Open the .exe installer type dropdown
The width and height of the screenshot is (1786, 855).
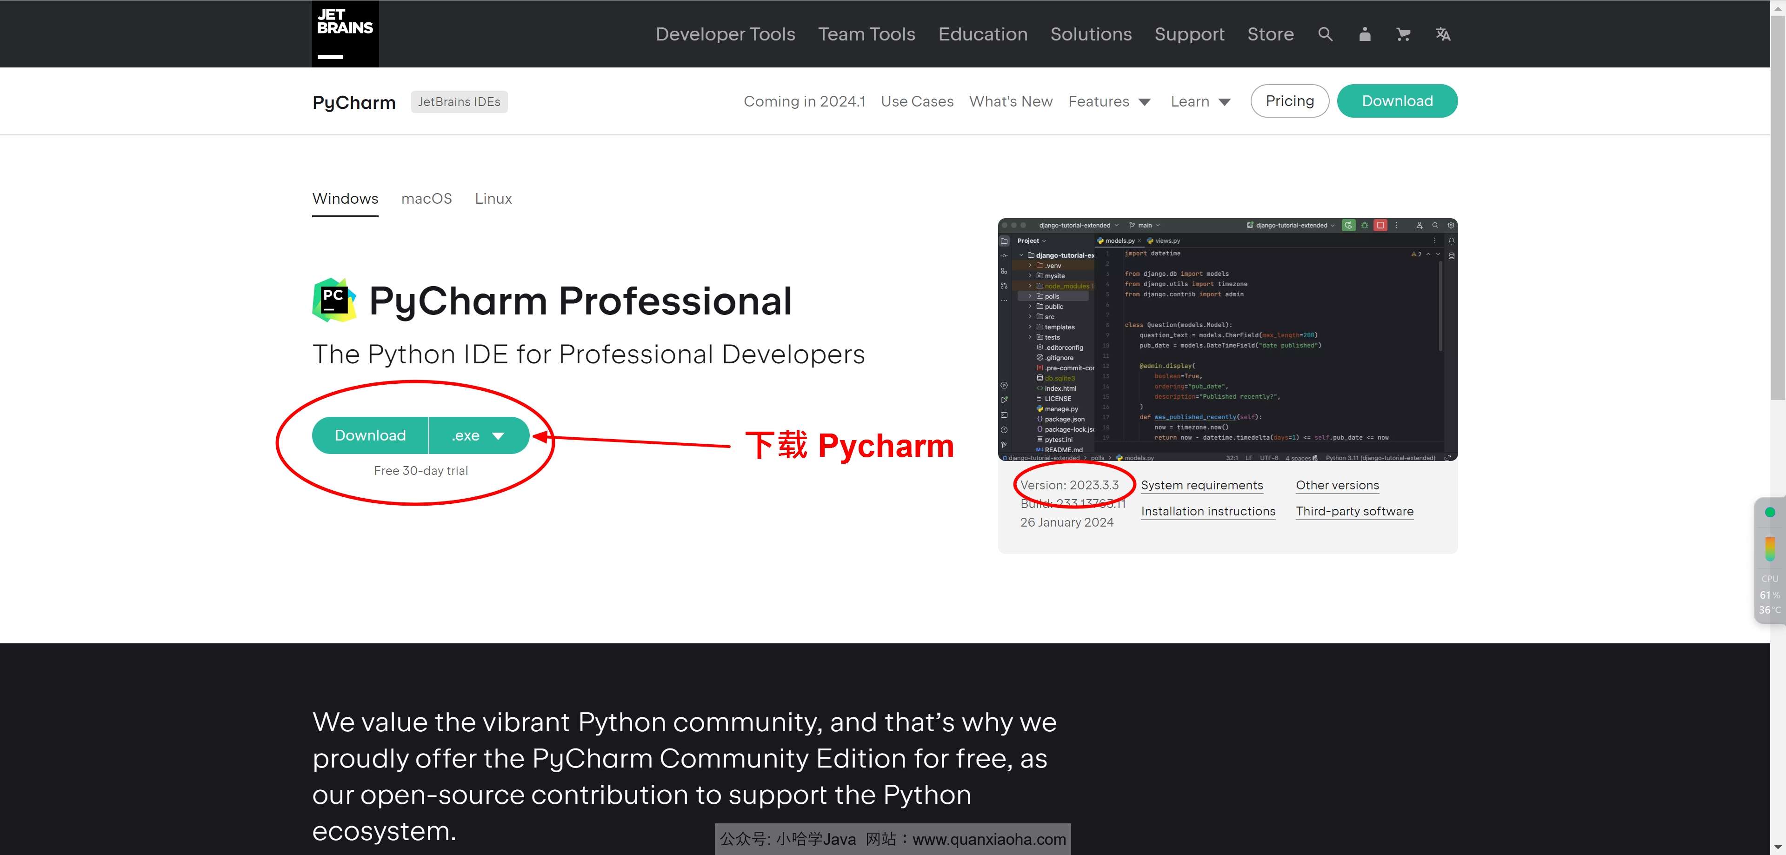479,435
